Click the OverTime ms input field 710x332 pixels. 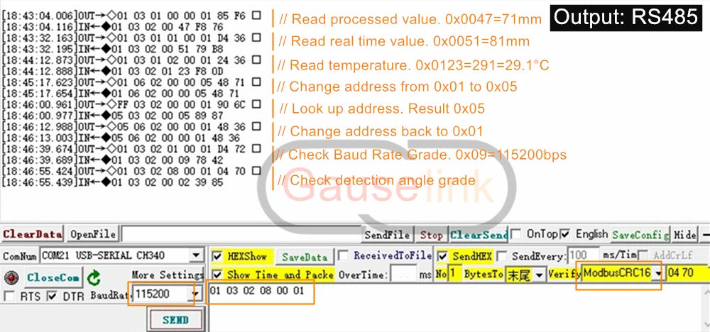point(403,275)
